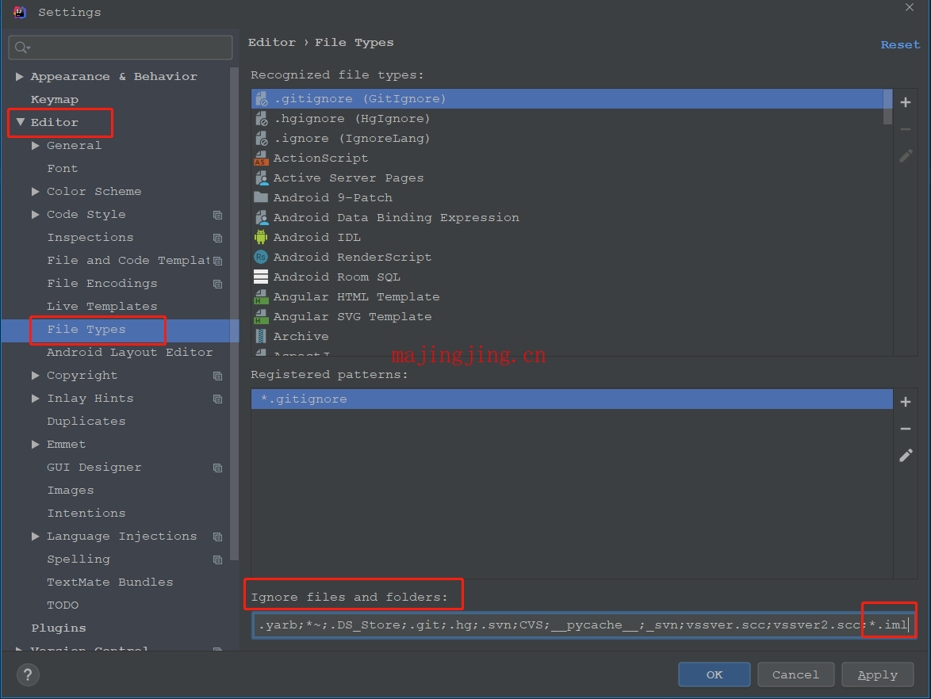Open Android Layout Editor settings
The width and height of the screenshot is (931, 699).
[129, 353]
